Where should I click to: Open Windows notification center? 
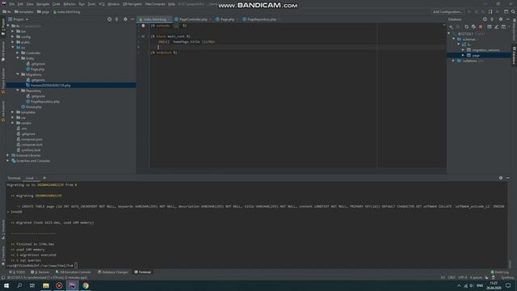click(508, 285)
